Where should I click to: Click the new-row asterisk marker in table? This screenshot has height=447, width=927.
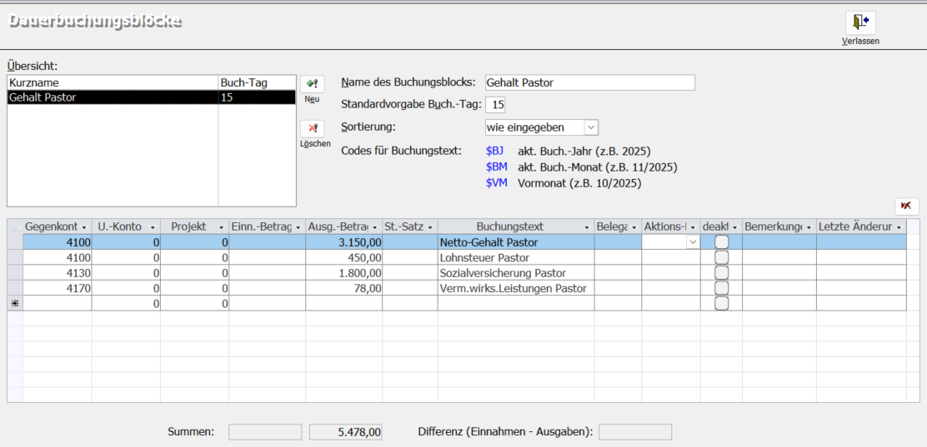pyautogui.click(x=14, y=304)
